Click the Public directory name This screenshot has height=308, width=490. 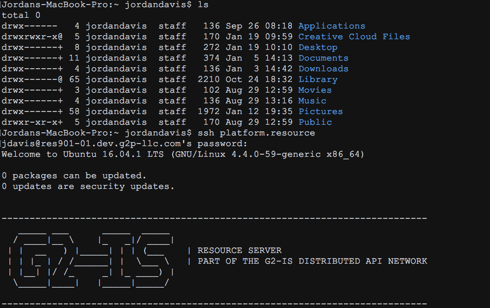coord(315,122)
